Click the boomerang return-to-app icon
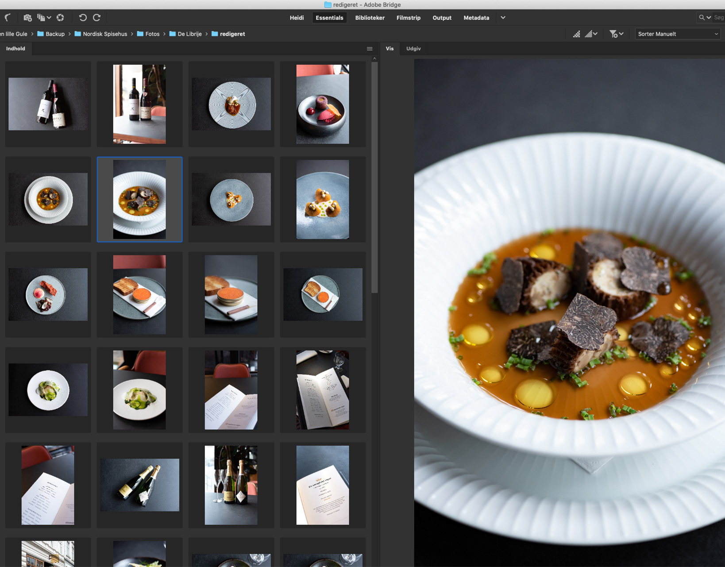725x567 pixels. (8, 18)
